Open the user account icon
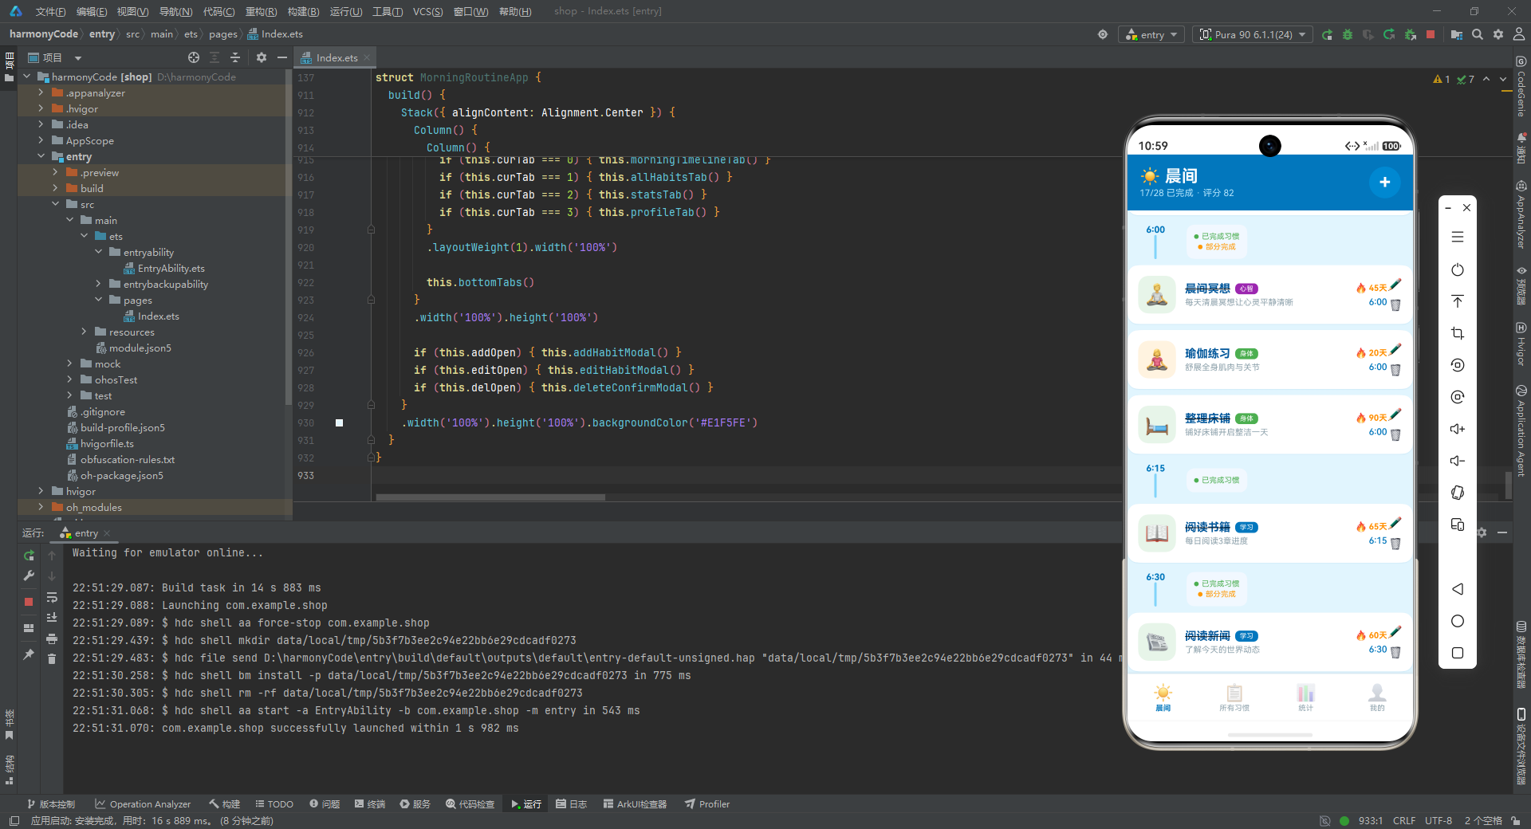 tap(1519, 34)
